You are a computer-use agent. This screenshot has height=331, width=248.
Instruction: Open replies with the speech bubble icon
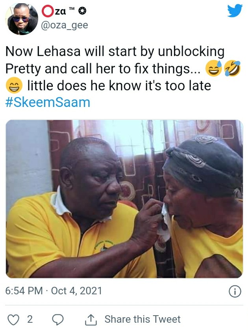(58, 320)
